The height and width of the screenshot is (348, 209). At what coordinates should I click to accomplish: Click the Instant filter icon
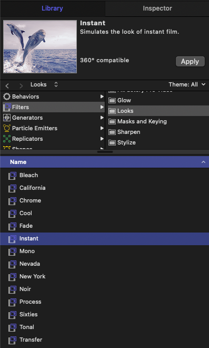click(x=12, y=239)
